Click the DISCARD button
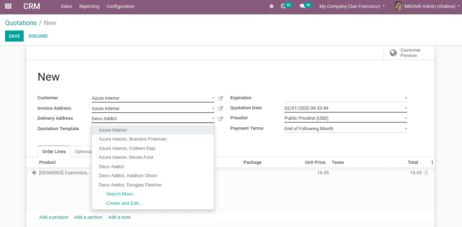The width and height of the screenshot is (462, 227). pos(38,36)
